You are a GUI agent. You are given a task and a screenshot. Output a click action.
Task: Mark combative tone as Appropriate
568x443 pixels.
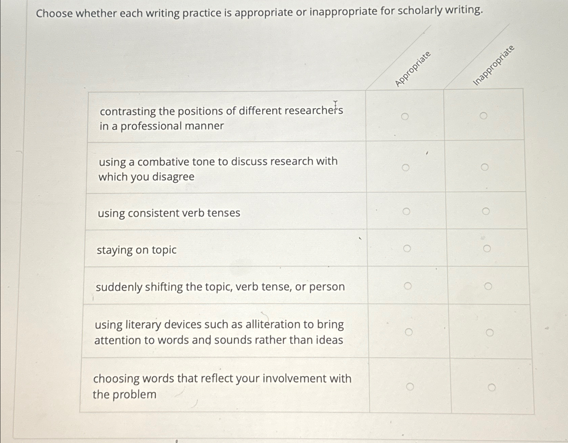click(406, 167)
